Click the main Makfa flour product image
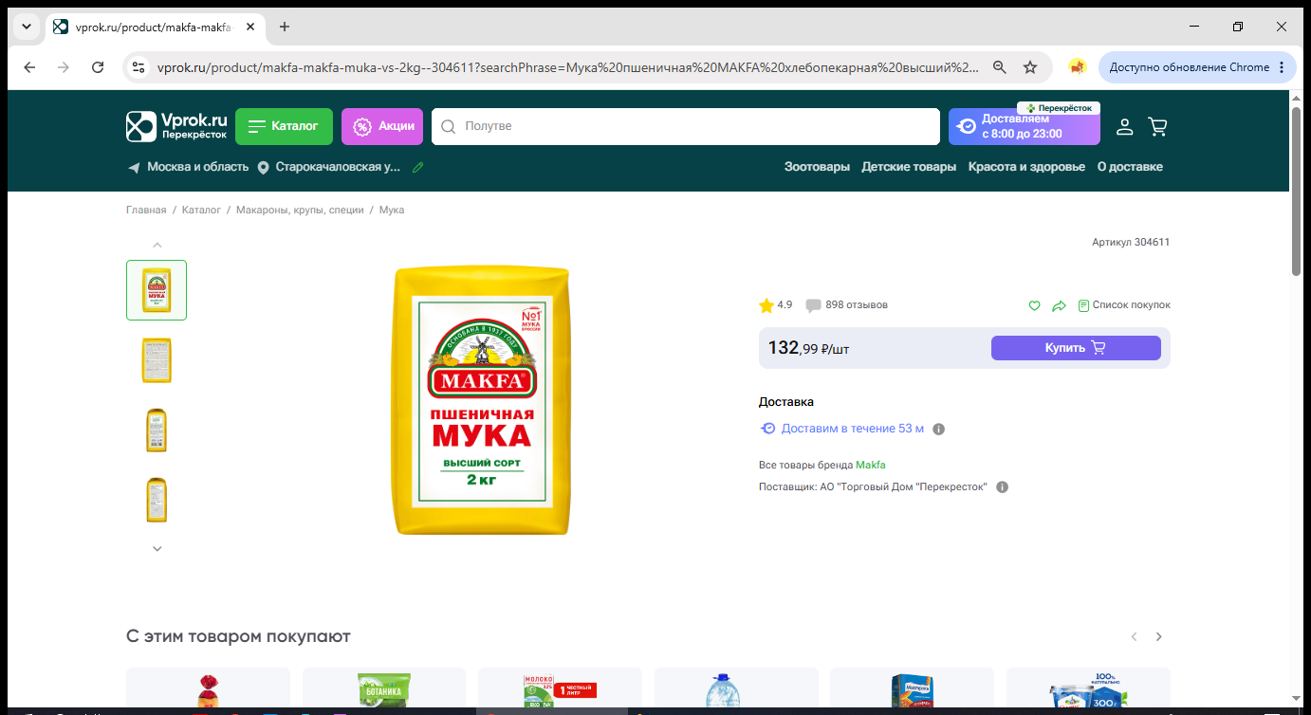Image resolution: width=1311 pixels, height=715 pixels. 483,399
